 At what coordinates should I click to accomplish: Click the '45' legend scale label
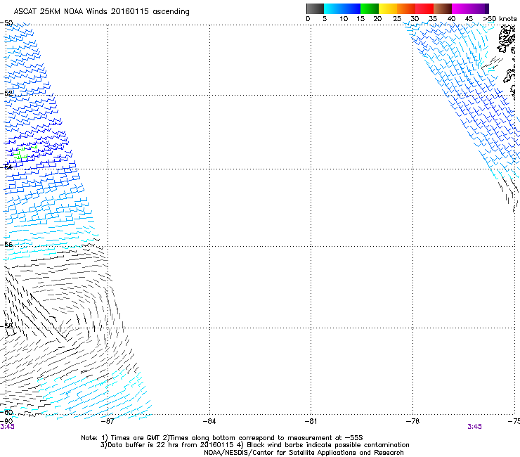point(469,19)
